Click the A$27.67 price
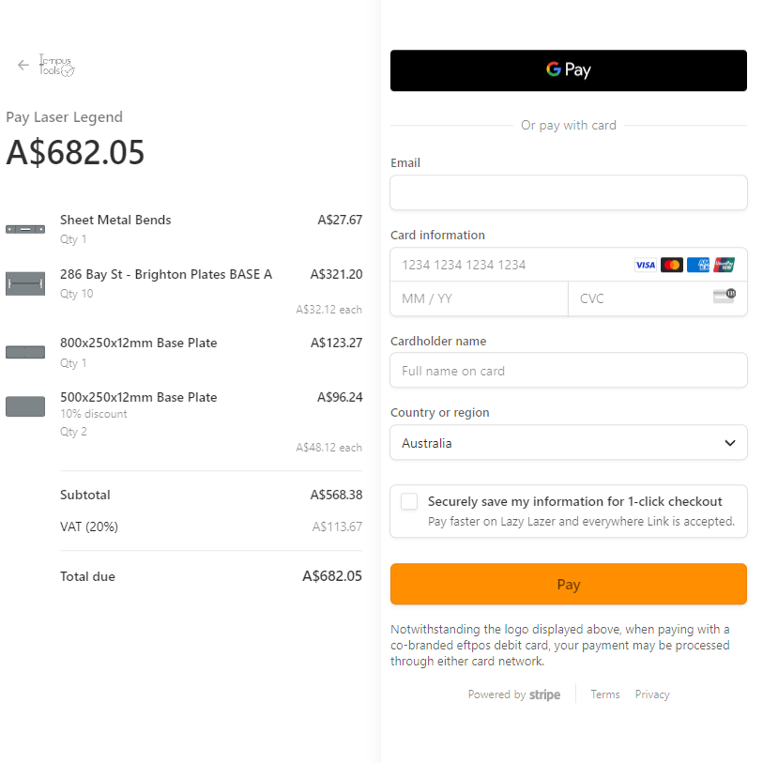 tap(340, 220)
